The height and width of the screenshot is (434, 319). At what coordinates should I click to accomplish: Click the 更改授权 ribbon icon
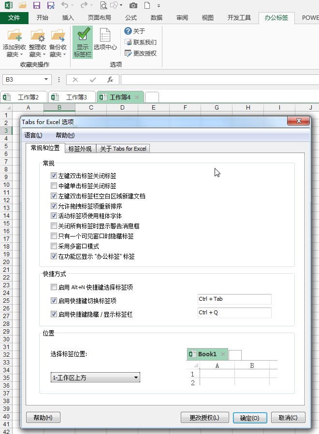128,53
